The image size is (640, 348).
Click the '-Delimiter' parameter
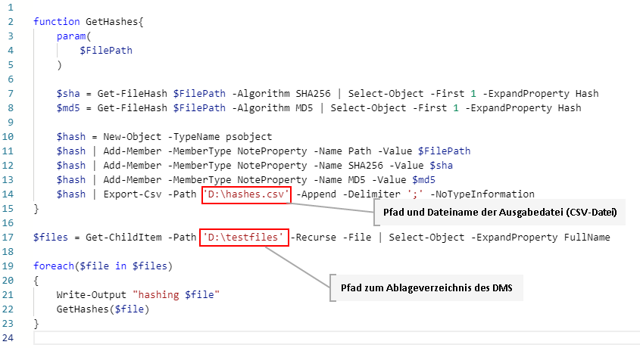pos(371,194)
